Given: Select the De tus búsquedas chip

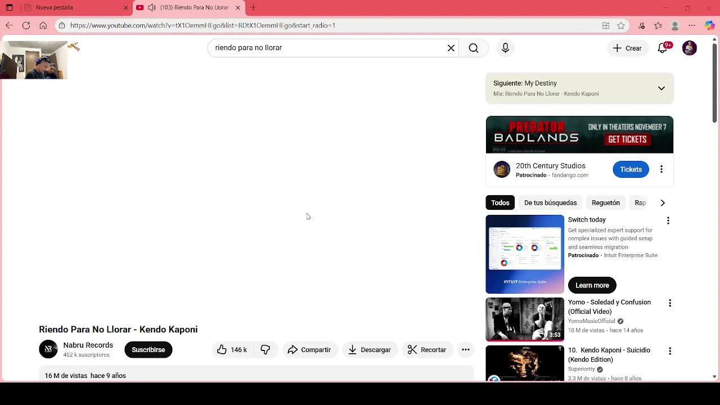Looking at the screenshot, I should pyautogui.click(x=551, y=203).
